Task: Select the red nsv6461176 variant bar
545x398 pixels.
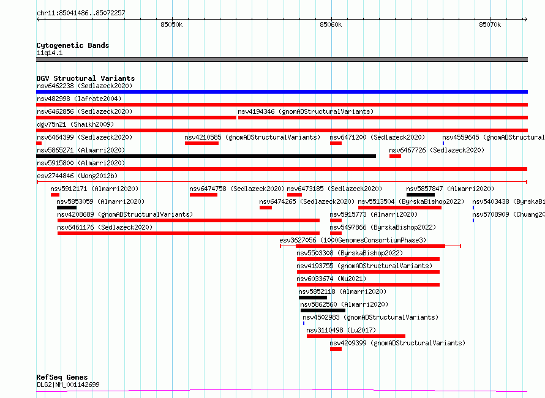Action: tap(189, 233)
